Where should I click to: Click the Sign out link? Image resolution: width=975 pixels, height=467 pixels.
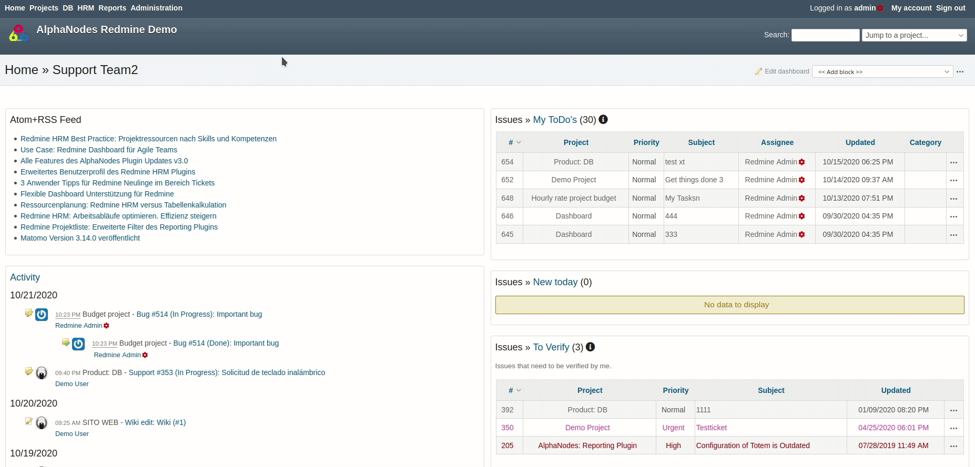(950, 8)
